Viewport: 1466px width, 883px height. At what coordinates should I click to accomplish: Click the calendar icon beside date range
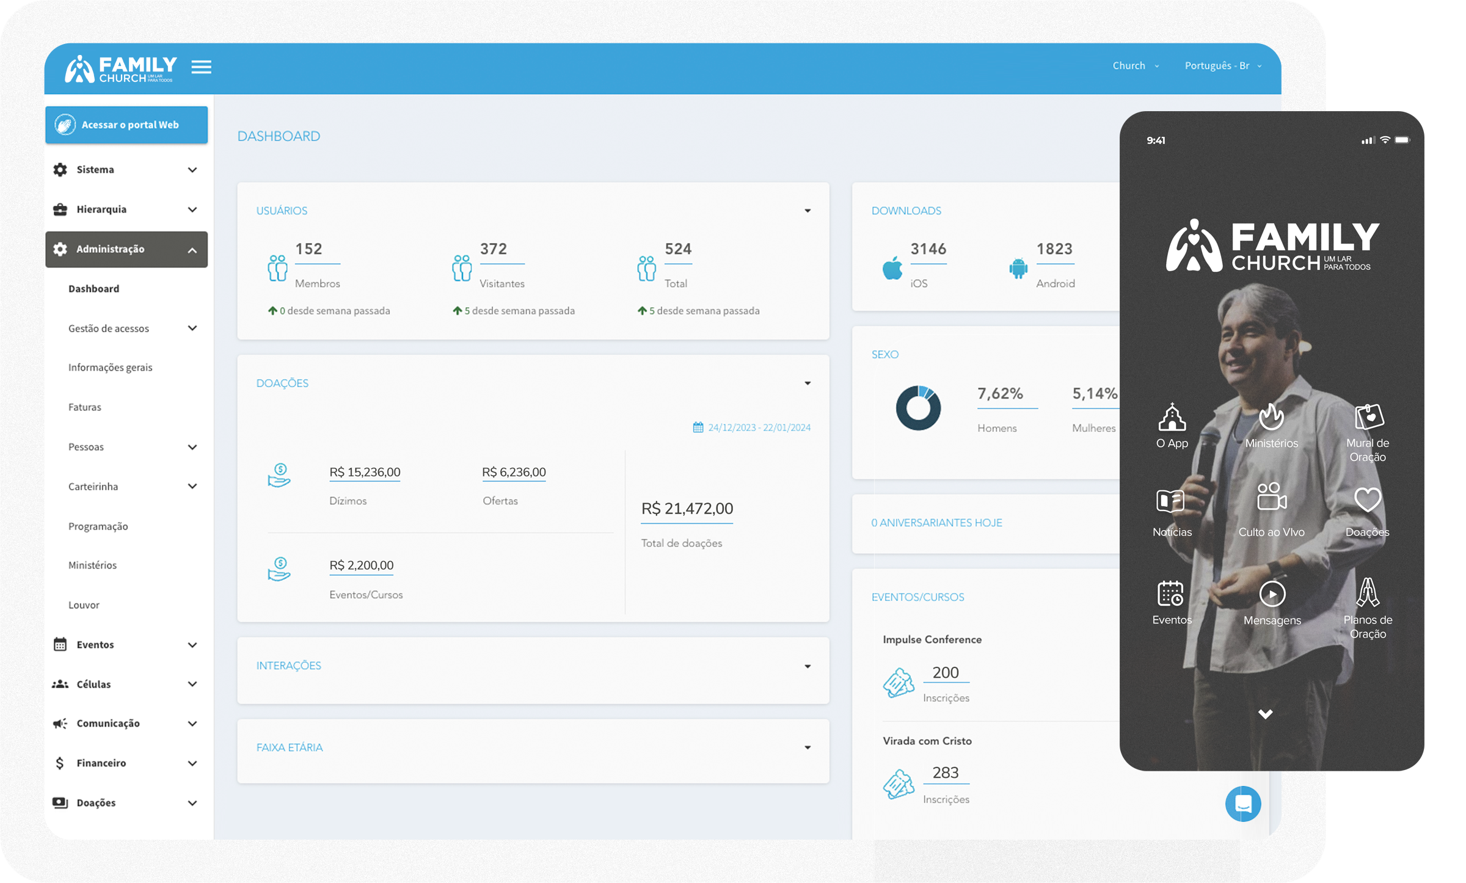pos(698,427)
